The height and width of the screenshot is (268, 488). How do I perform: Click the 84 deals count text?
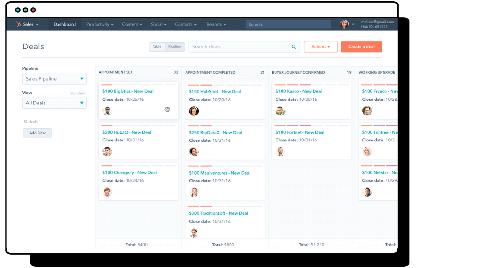coord(30,122)
